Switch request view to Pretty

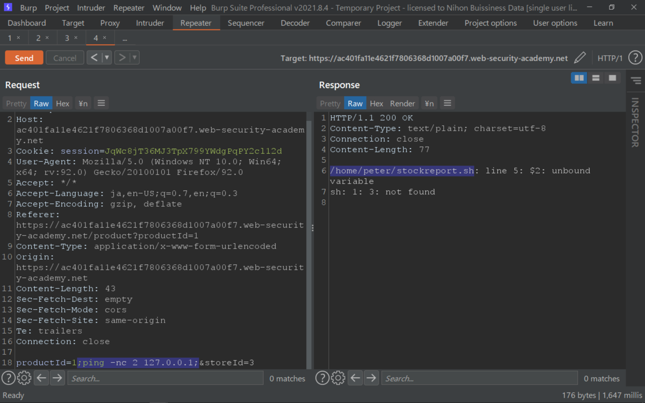[16, 103]
